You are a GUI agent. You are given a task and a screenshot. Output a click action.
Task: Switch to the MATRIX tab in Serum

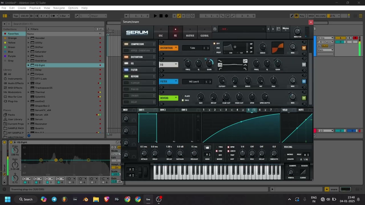(x=190, y=32)
